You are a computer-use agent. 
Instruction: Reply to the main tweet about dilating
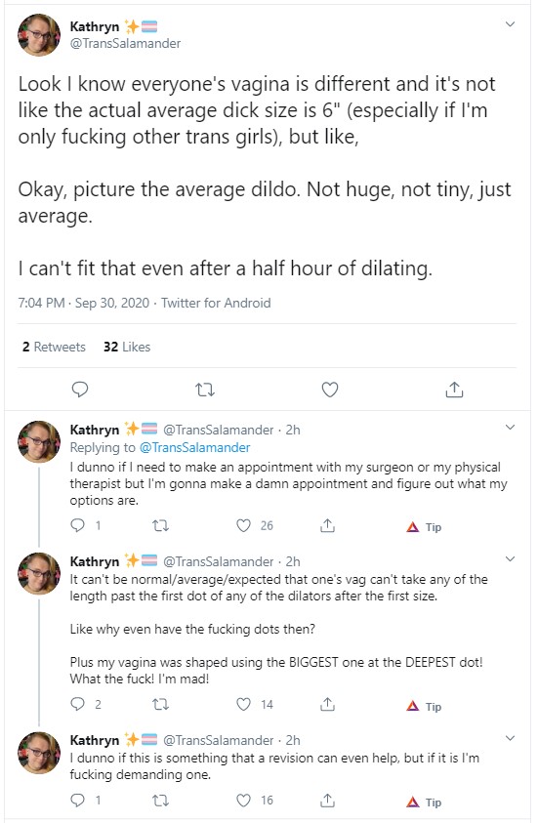tap(79, 390)
